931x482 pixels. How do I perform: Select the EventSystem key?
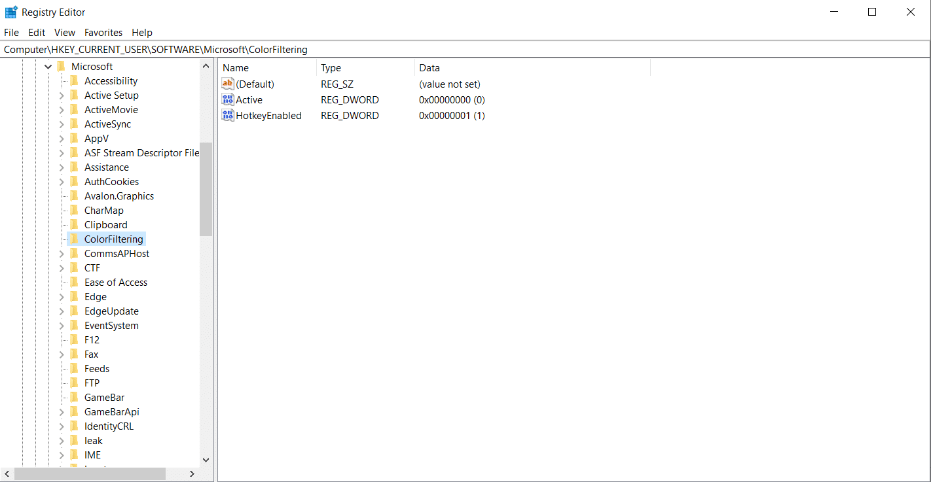111,325
